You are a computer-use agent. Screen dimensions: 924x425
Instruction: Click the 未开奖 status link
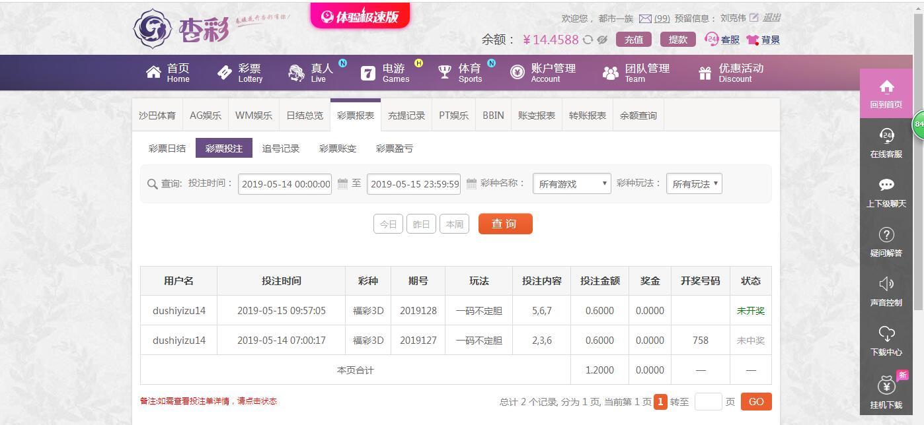pos(750,310)
